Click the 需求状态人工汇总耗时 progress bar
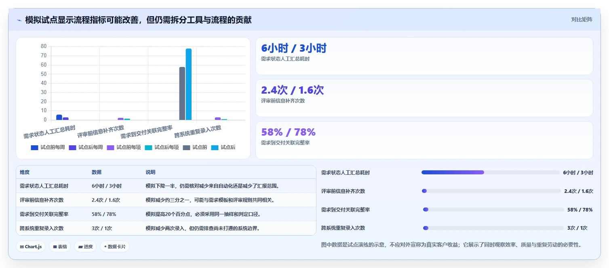Viewport: 609px width, 268px height. pyautogui.click(x=491, y=172)
